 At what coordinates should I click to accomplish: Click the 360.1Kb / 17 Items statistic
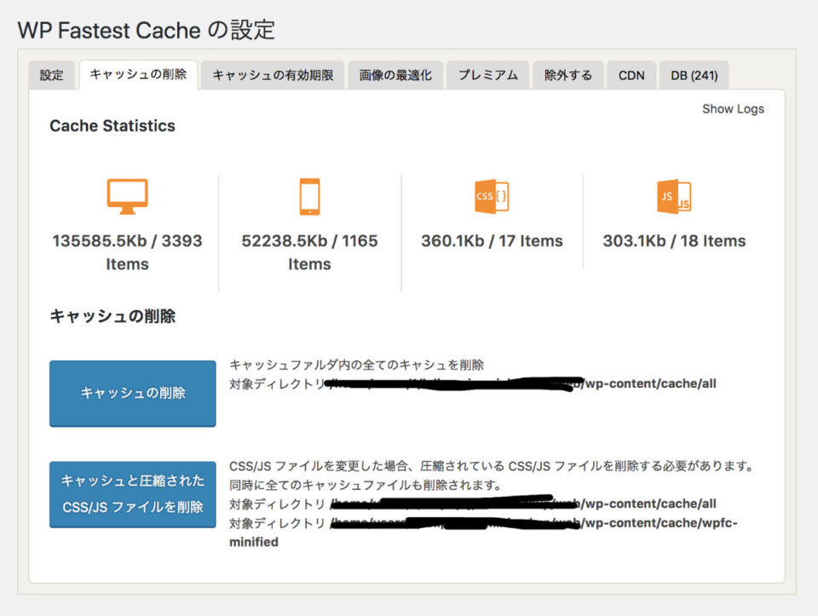[492, 241]
